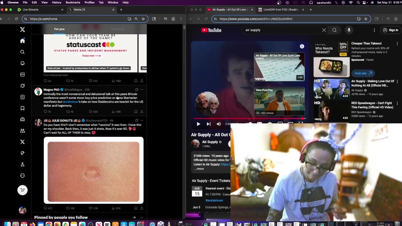Image resolution: width=402 pixels, height=226 pixels.
Task: Click the YouTube voice search microphone
Action: pos(349,30)
